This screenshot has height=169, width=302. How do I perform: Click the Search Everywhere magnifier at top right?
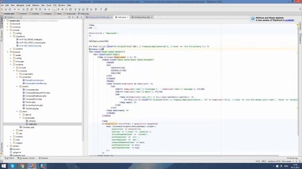(x=300, y=9)
